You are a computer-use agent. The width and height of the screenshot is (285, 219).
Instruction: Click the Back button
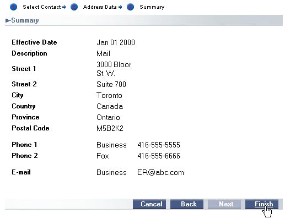[187, 204]
